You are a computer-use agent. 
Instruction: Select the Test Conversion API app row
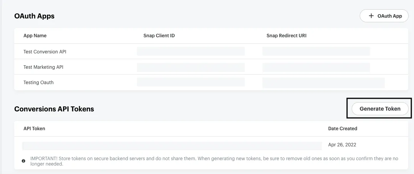(211, 52)
